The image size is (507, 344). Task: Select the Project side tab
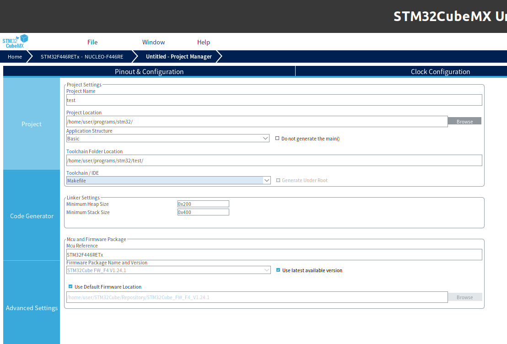32,124
